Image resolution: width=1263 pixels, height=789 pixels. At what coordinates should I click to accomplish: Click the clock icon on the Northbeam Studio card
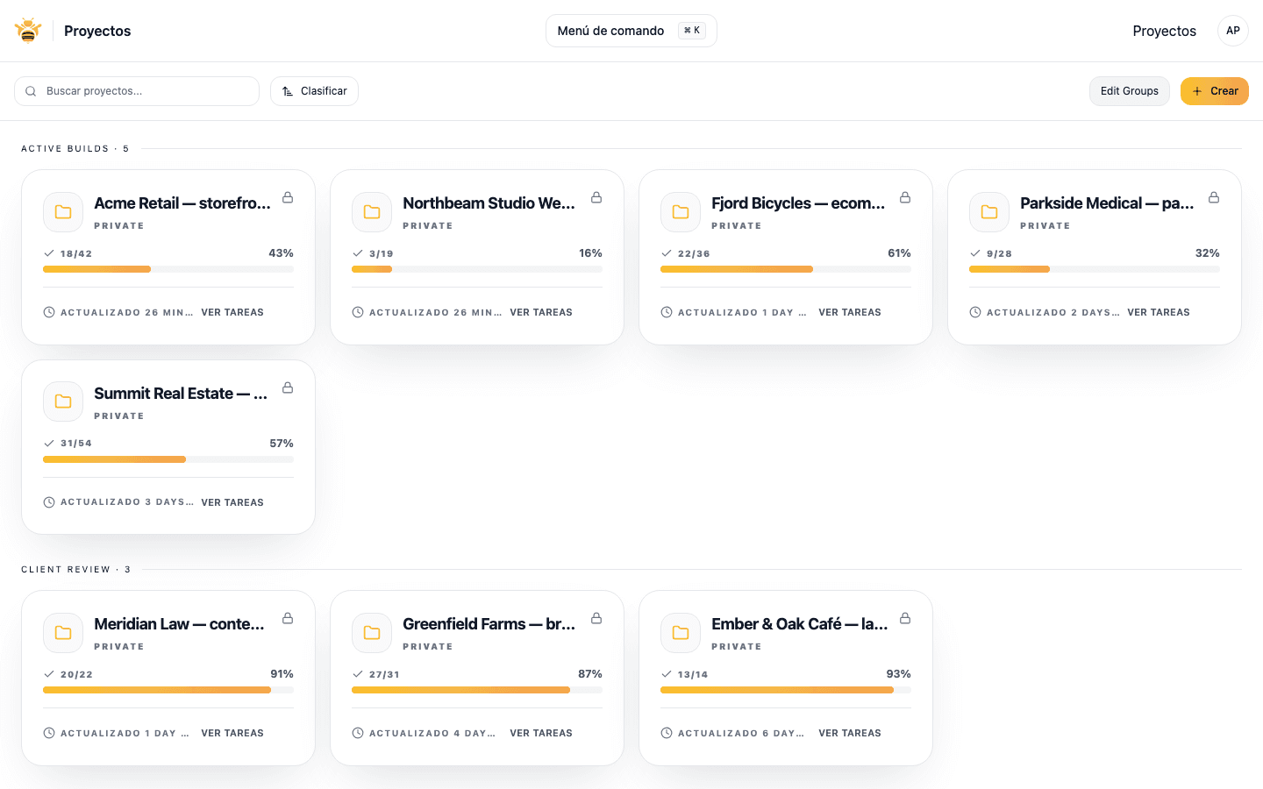coord(357,311)
